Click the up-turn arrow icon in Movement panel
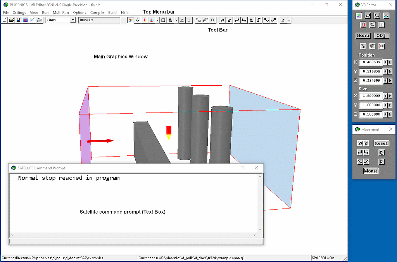The height and width of the screenshot is (262, 397). pos(381,153)
